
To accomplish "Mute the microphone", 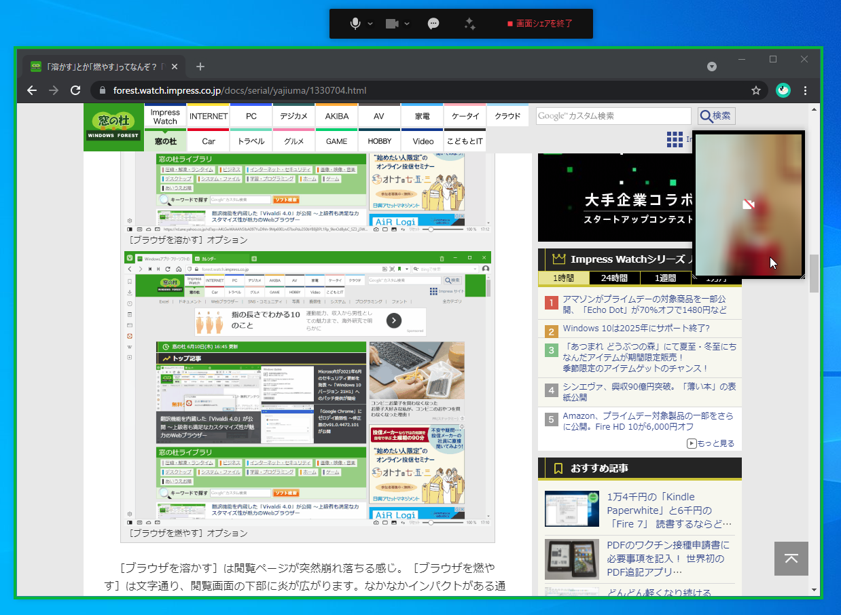I will click(354, 23).
